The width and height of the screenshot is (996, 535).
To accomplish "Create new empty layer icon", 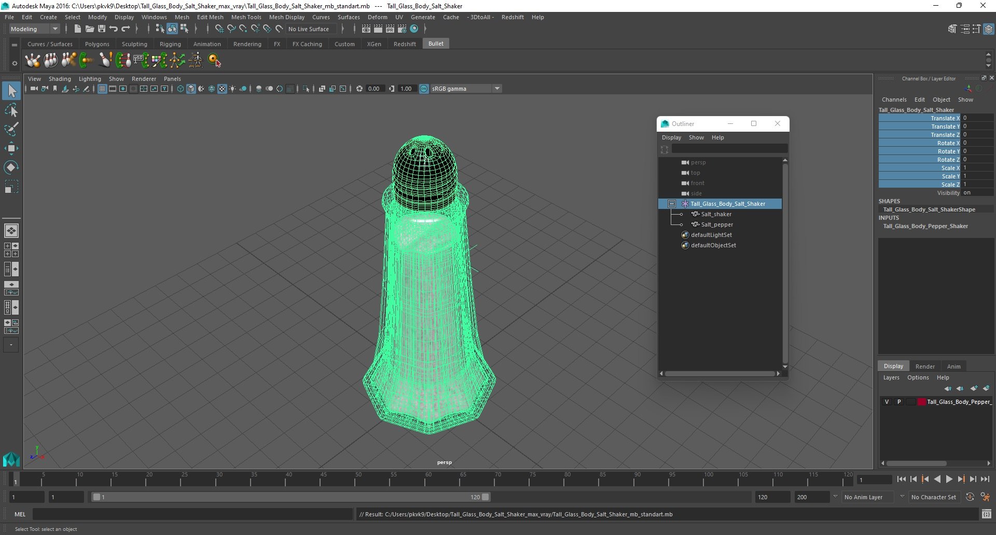I will tap(974, 388).
